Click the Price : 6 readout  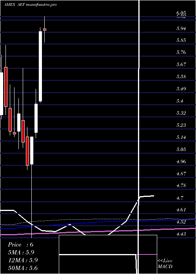[20, 245]
